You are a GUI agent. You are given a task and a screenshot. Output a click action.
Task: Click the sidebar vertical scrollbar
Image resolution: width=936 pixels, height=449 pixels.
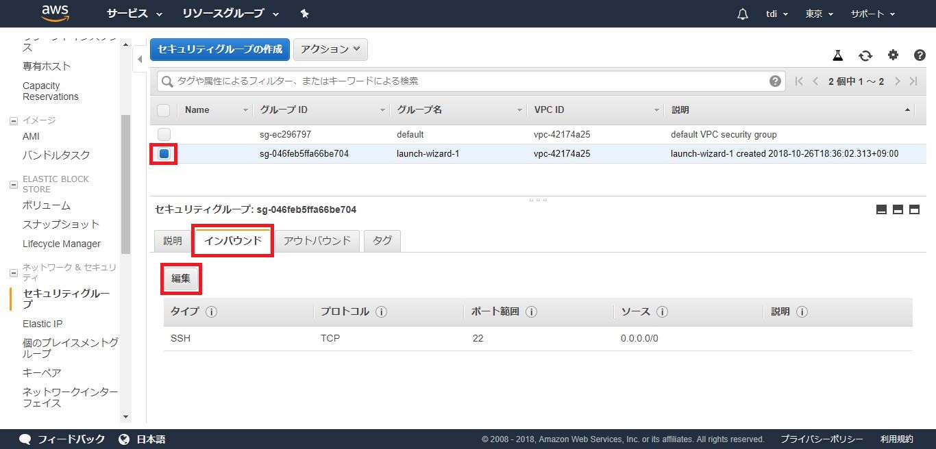click(125, 185)
